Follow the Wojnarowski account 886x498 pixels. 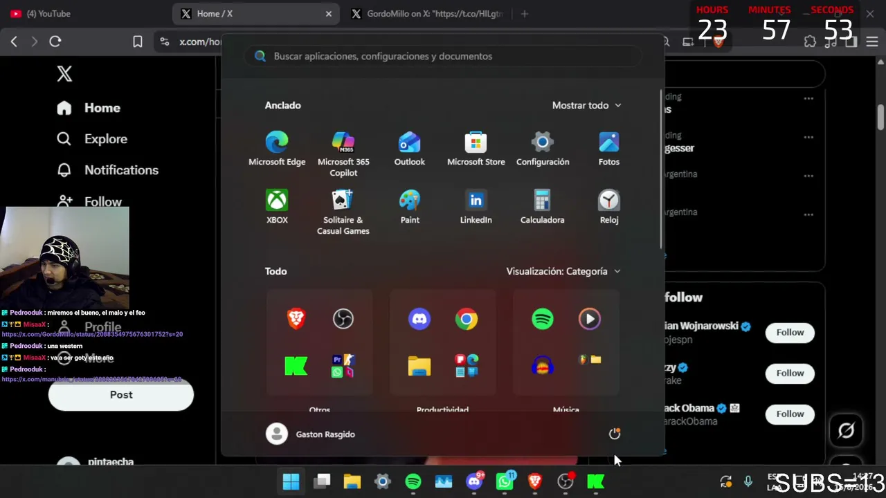(790, 332)
